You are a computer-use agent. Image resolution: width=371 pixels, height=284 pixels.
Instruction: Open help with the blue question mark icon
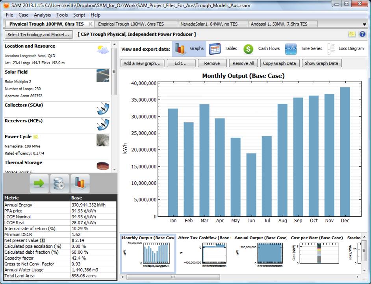pyautogui.click(x=362, y=34)
